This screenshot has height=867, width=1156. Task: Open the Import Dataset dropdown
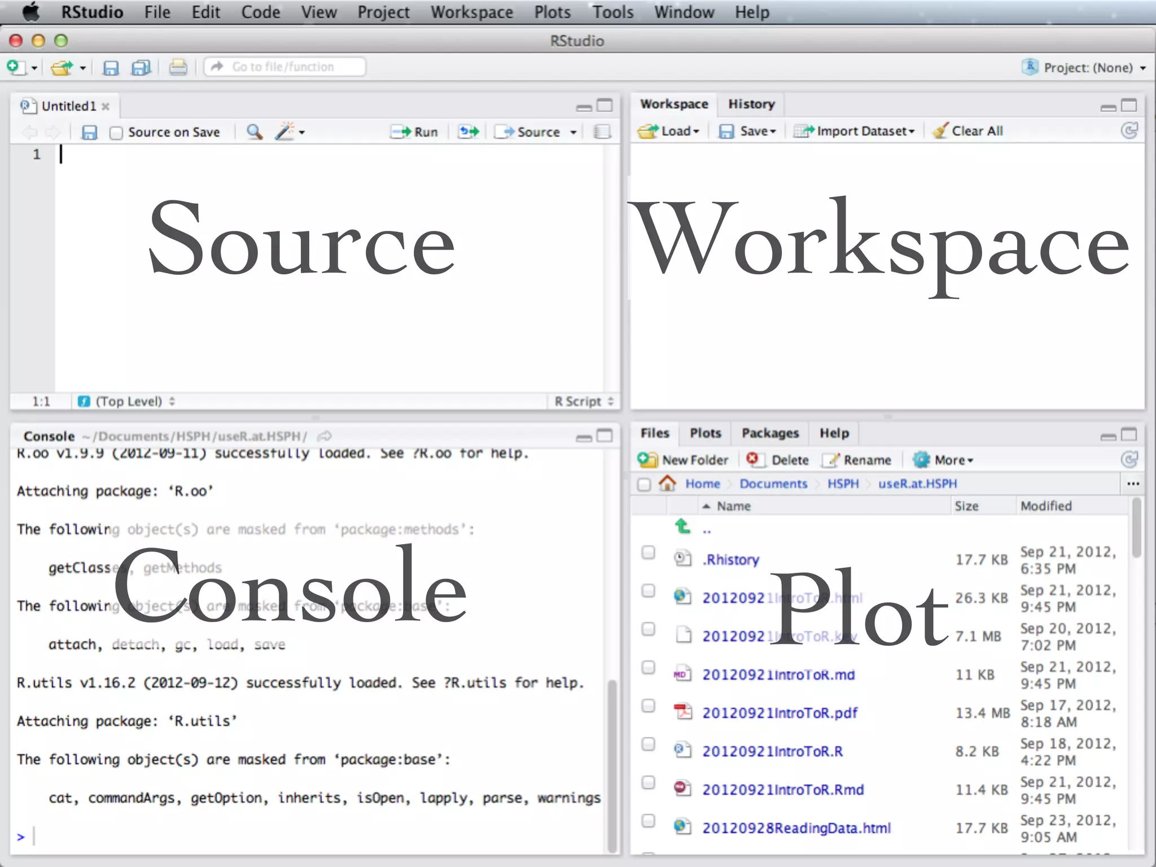[x=853, y=131]
